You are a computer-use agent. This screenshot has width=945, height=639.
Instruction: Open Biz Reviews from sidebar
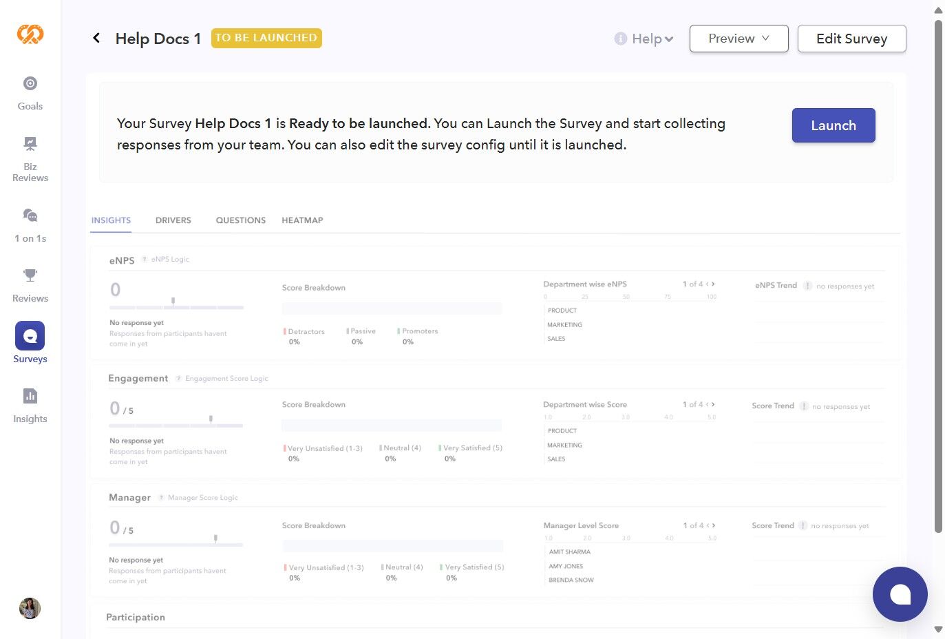(30, 144)
